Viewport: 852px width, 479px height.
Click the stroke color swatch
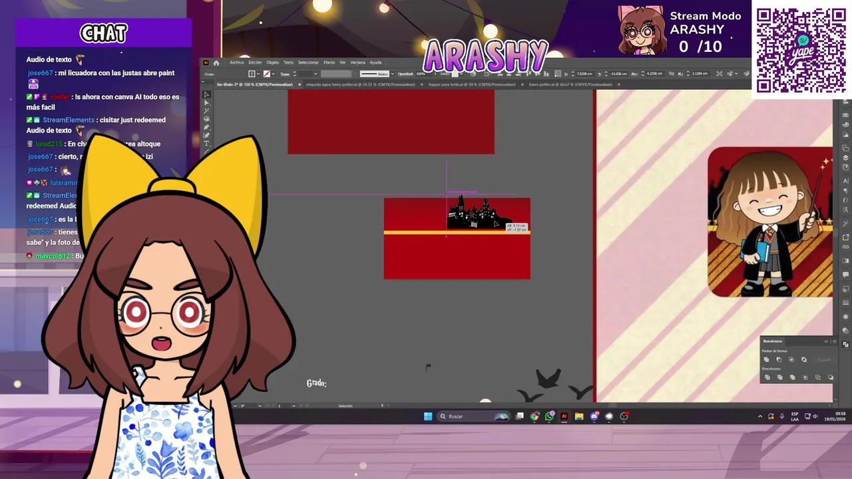pyautogui.click(x=267, y=74)
